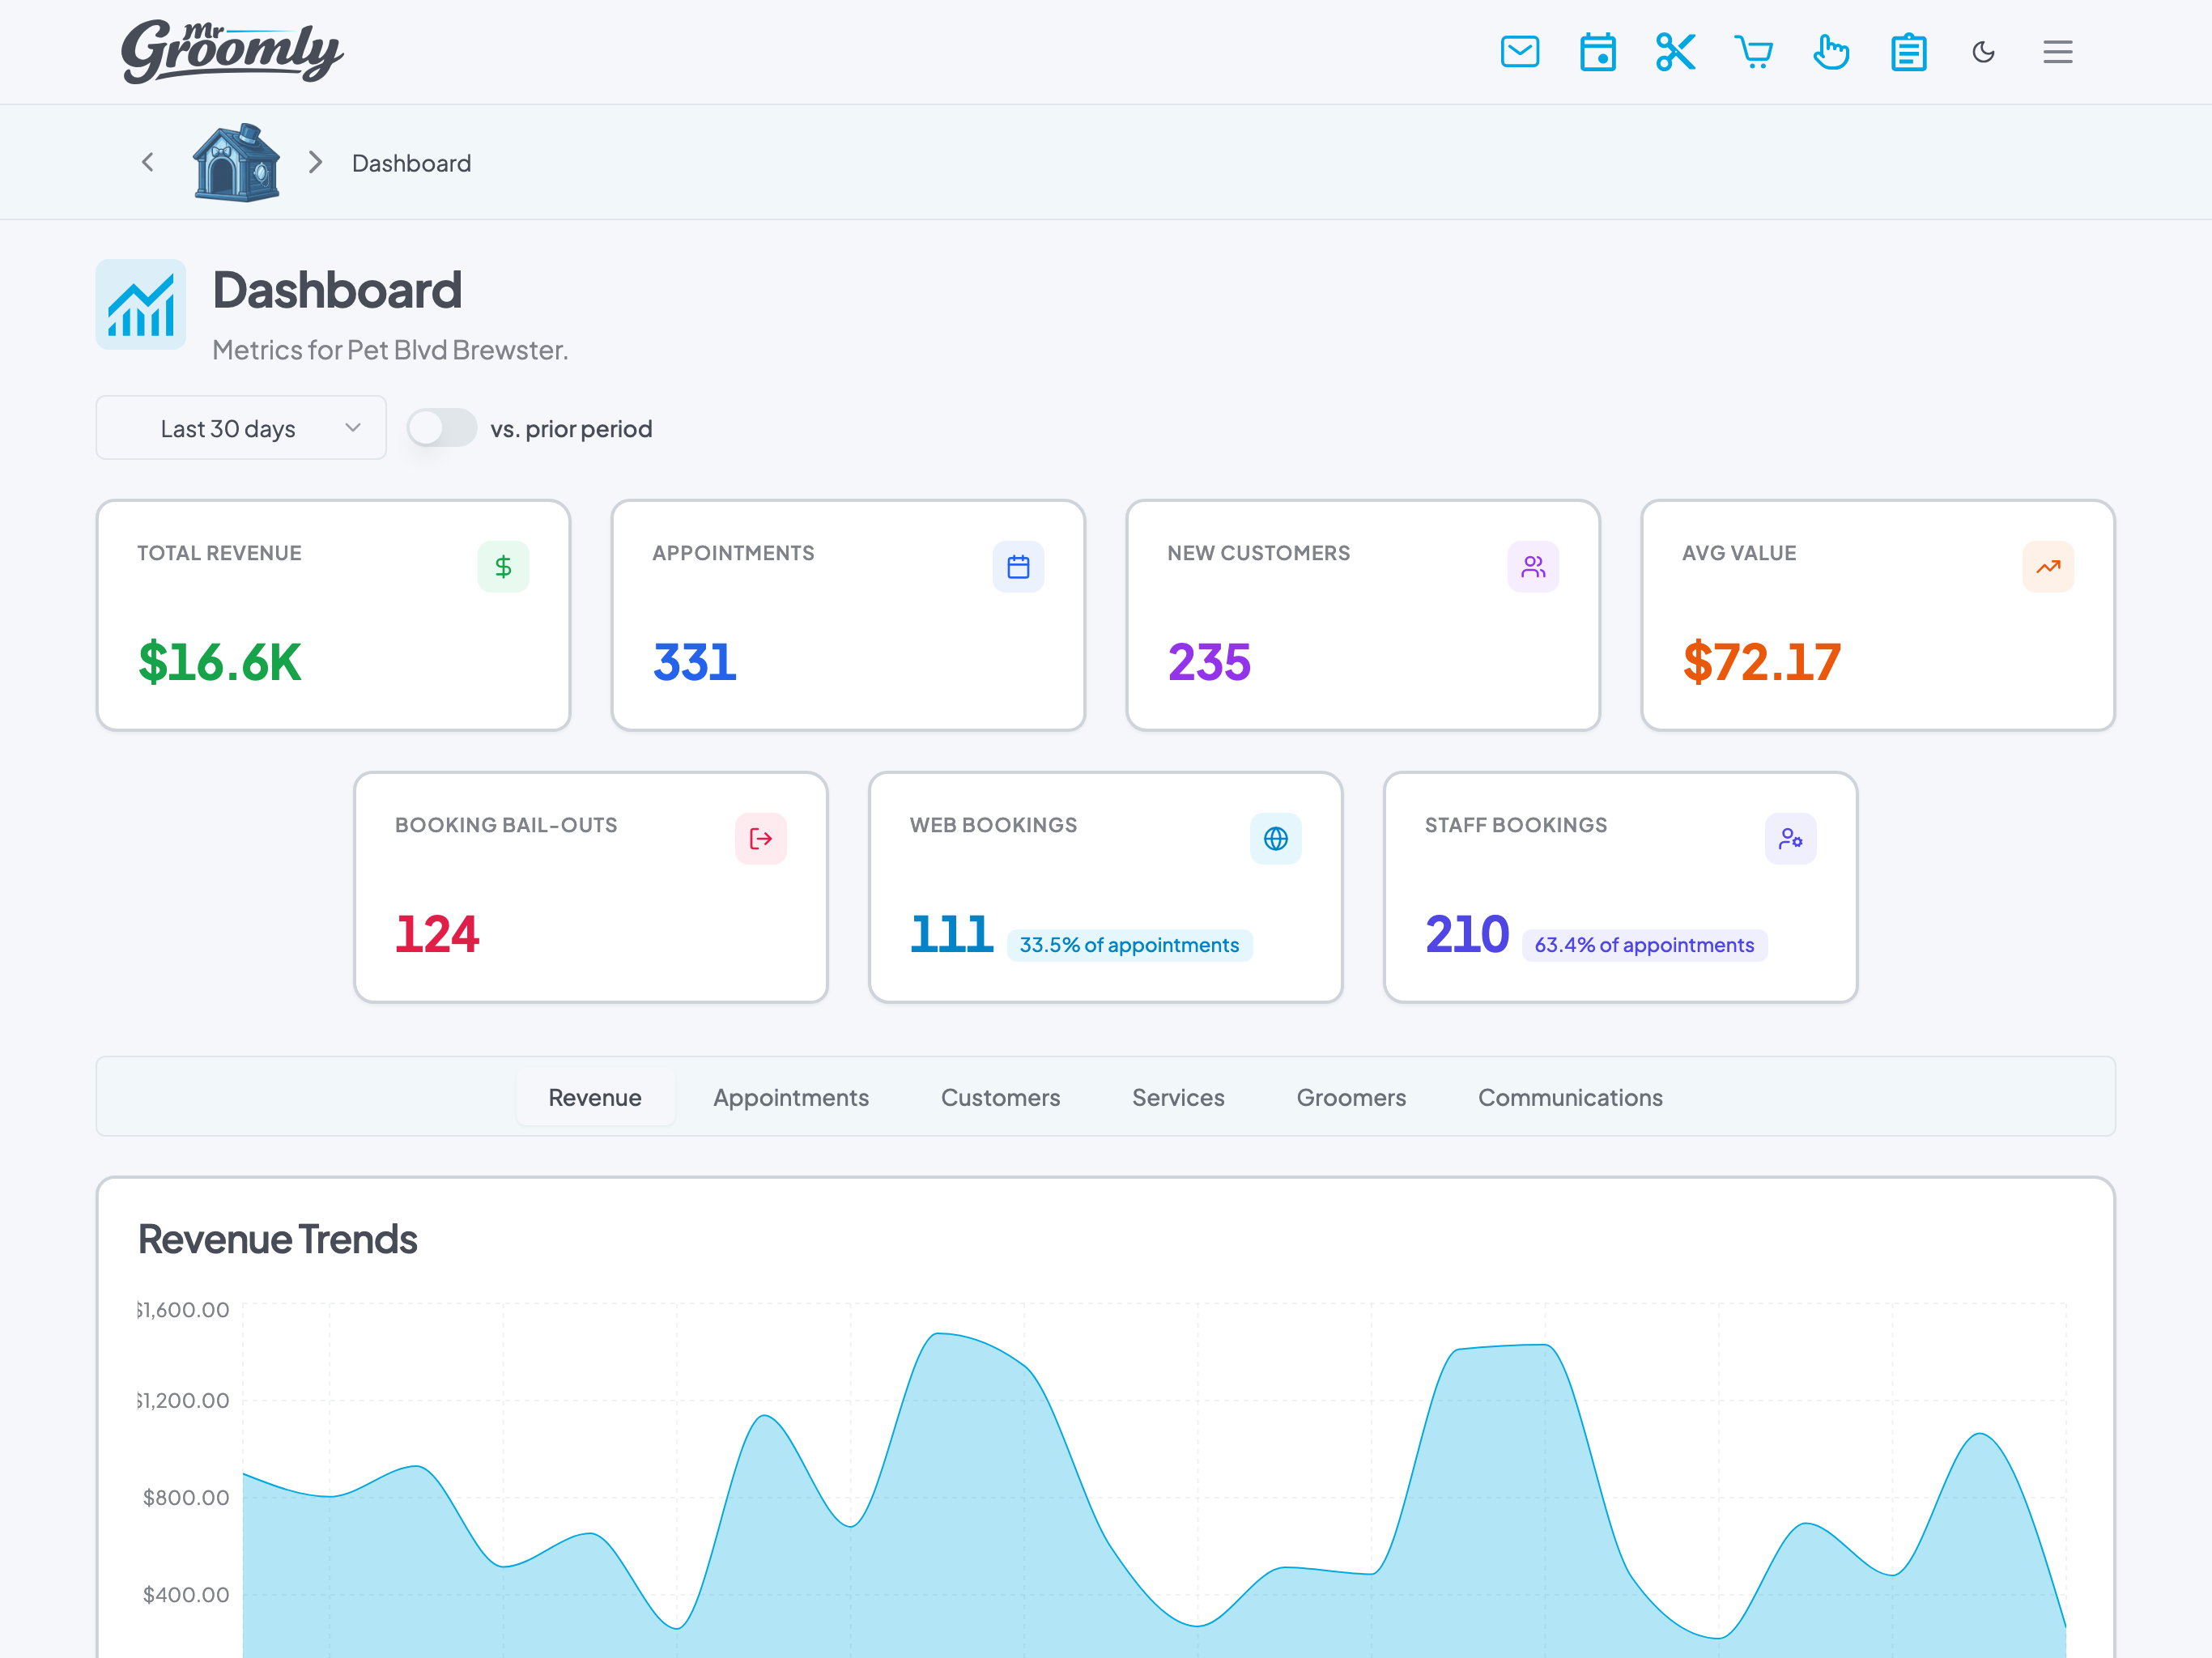Viewport: 2212px width, 1658px height.
Task: Go back using the breadcrumb left chevron
Action: (148, 162)
